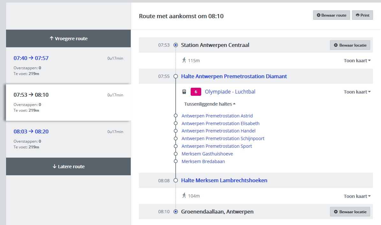The height and width of the screenshot is (225, 381).
Task: Save the route with Bewaar route
Action: click(331, 15)
